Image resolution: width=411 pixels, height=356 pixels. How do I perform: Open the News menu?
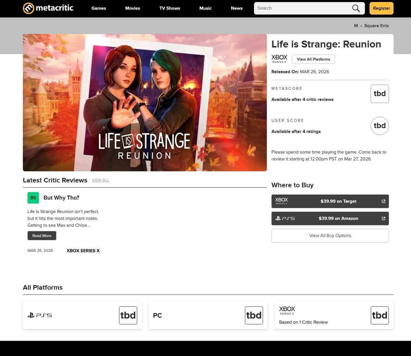237,8
